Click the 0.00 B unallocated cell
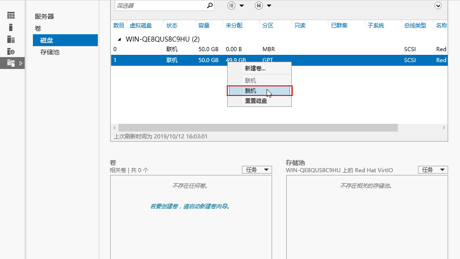This screenshot has width=460, height=259. tap(234, 49)
